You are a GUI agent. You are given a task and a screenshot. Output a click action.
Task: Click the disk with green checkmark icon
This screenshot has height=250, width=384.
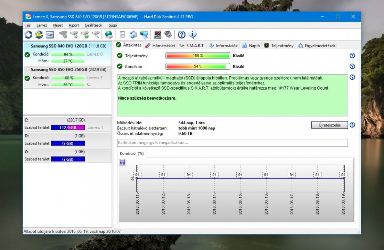[x=85, y=34]
